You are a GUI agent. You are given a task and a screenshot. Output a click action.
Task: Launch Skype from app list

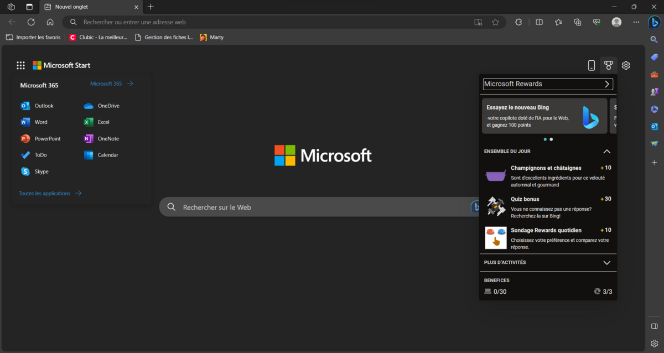click(34, 172)
